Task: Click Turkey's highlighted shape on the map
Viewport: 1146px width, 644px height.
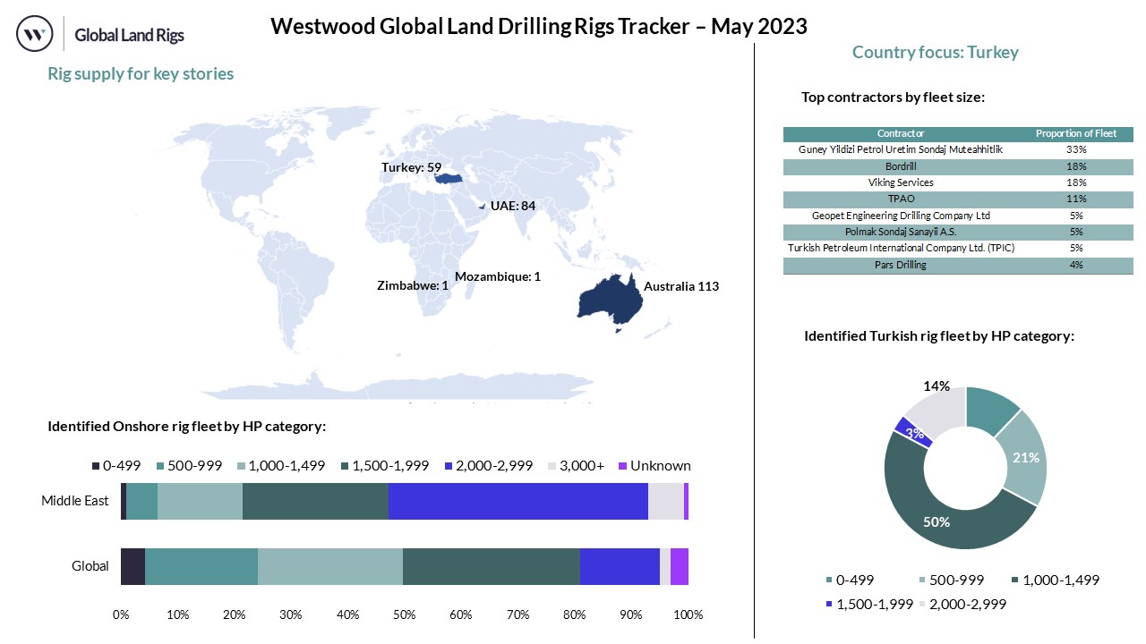Action: tap(449, 178)
